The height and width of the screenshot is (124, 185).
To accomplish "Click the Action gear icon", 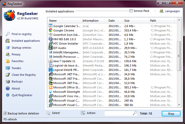I will click(x=83, y=113).
